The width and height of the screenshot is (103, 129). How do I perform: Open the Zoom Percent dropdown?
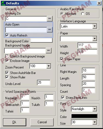48,66
